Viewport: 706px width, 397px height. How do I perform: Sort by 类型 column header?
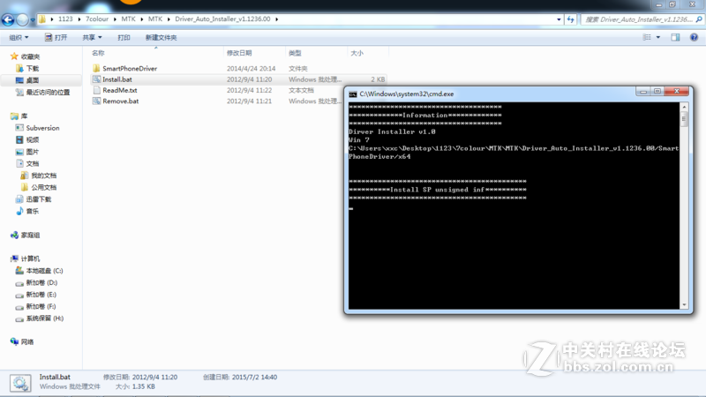pyautogui.click(x=295, y=53)
